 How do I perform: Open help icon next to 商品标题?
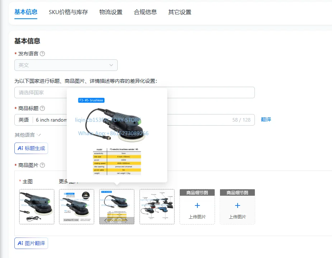pyautogui.click(x=42, y=108)
